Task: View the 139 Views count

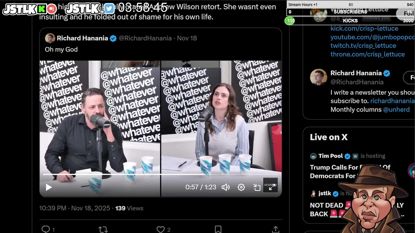Action: point(129,208)
